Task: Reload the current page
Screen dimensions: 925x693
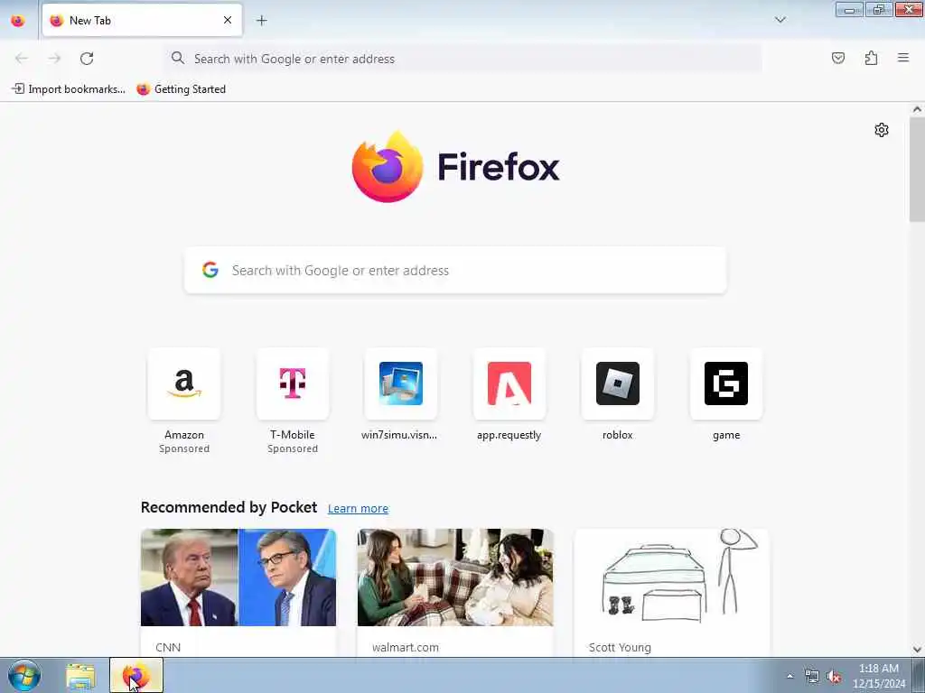Action: [x=87, y=59]
